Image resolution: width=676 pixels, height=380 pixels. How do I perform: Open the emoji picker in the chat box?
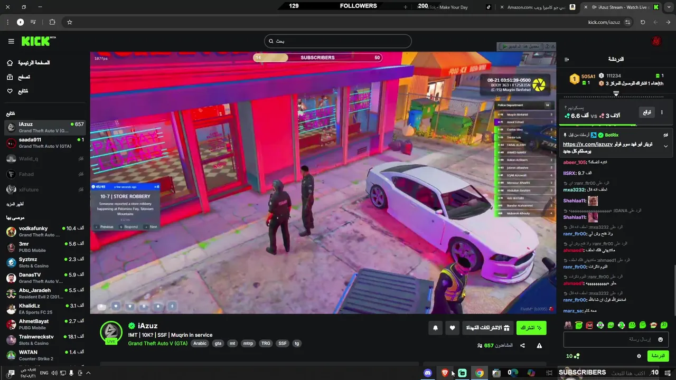point(661,339)
